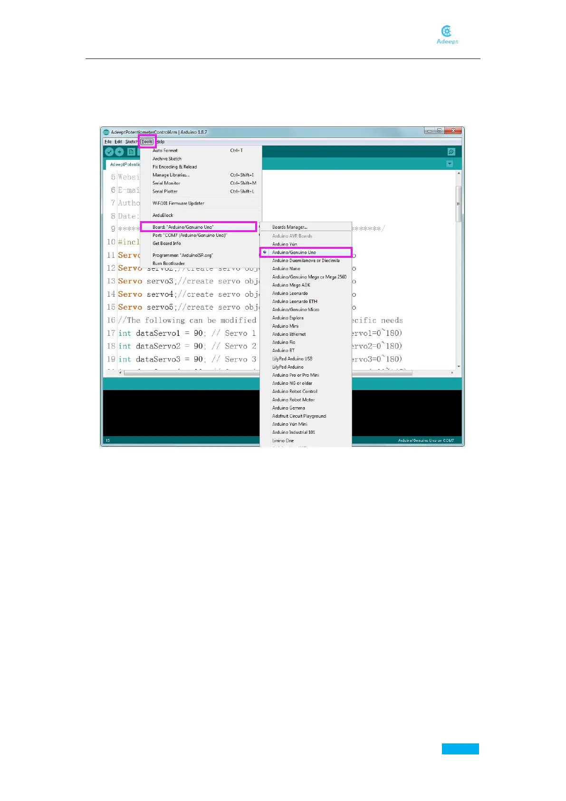Viewport: 566px width, 801px height.
Task: Click code line 'int dataServo3 = 90;'
Action: point(163,360)
